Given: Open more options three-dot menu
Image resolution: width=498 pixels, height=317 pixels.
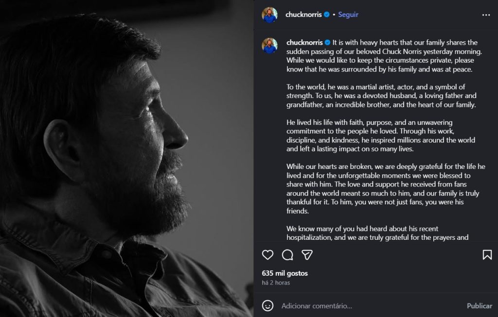Looking at the screenshot, I should [486, 15].
